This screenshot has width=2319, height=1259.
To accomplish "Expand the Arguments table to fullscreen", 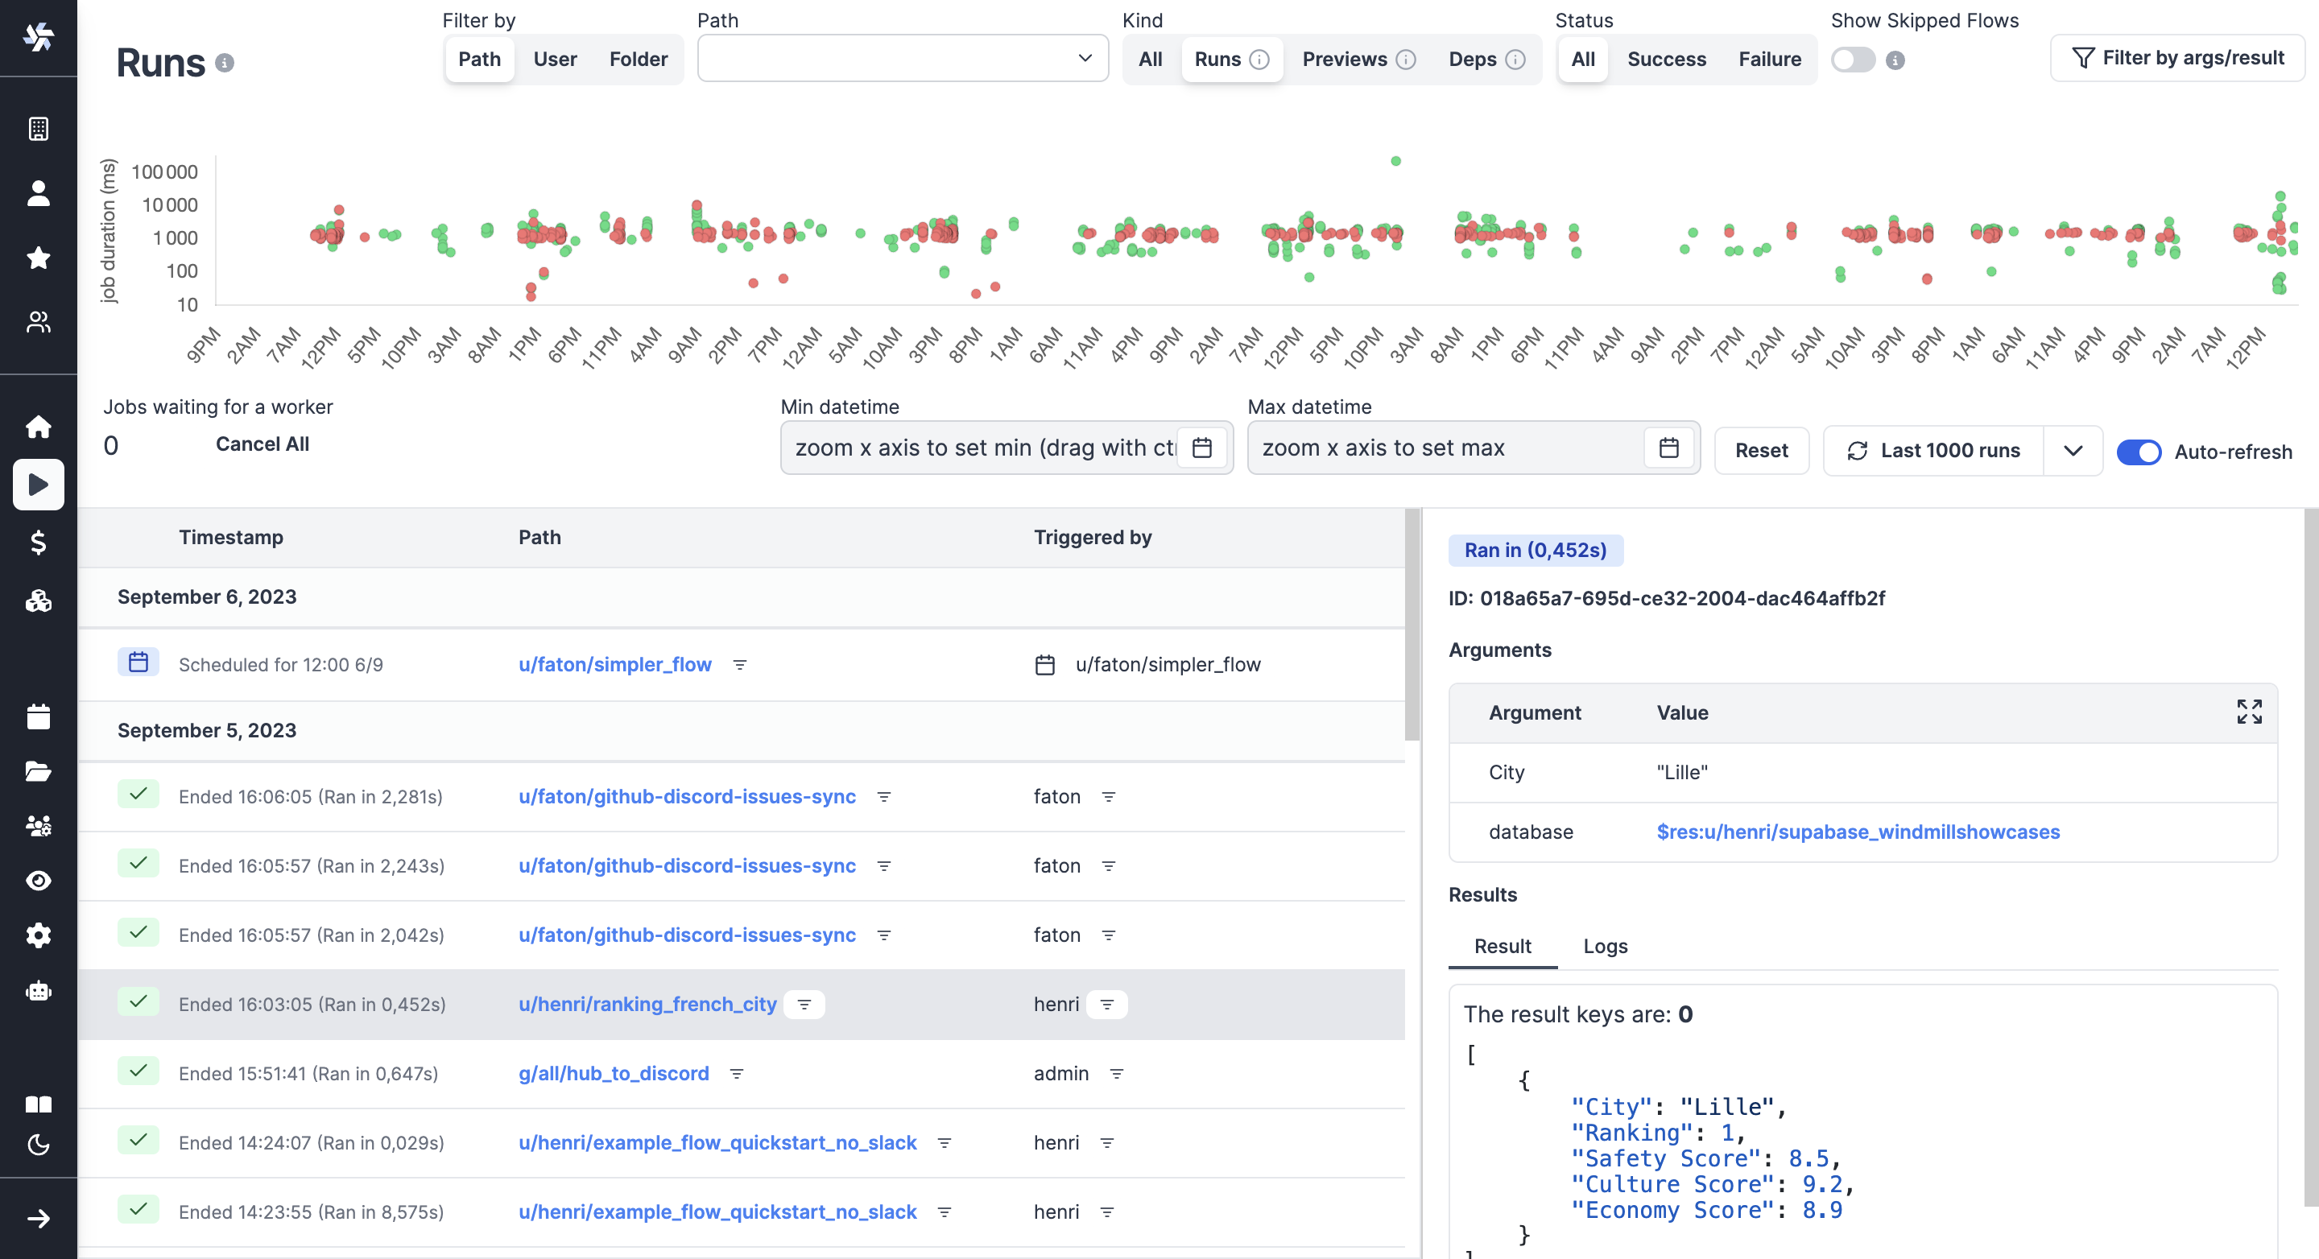I will click(x=2249, y=712).
